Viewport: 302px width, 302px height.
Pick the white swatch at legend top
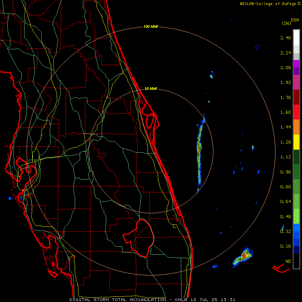pyautogui.click(x=296, y=38)
